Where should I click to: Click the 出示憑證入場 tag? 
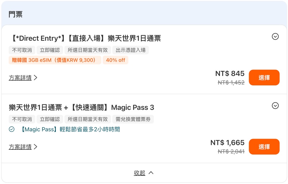[x=131, y=50]
